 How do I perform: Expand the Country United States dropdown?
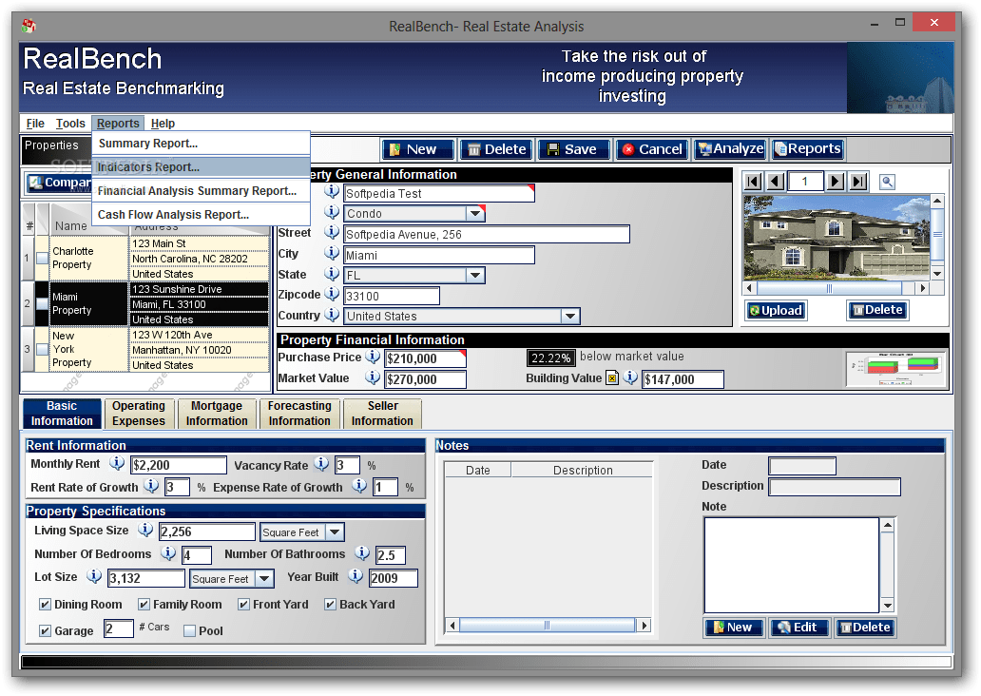(x=570, y=316)
